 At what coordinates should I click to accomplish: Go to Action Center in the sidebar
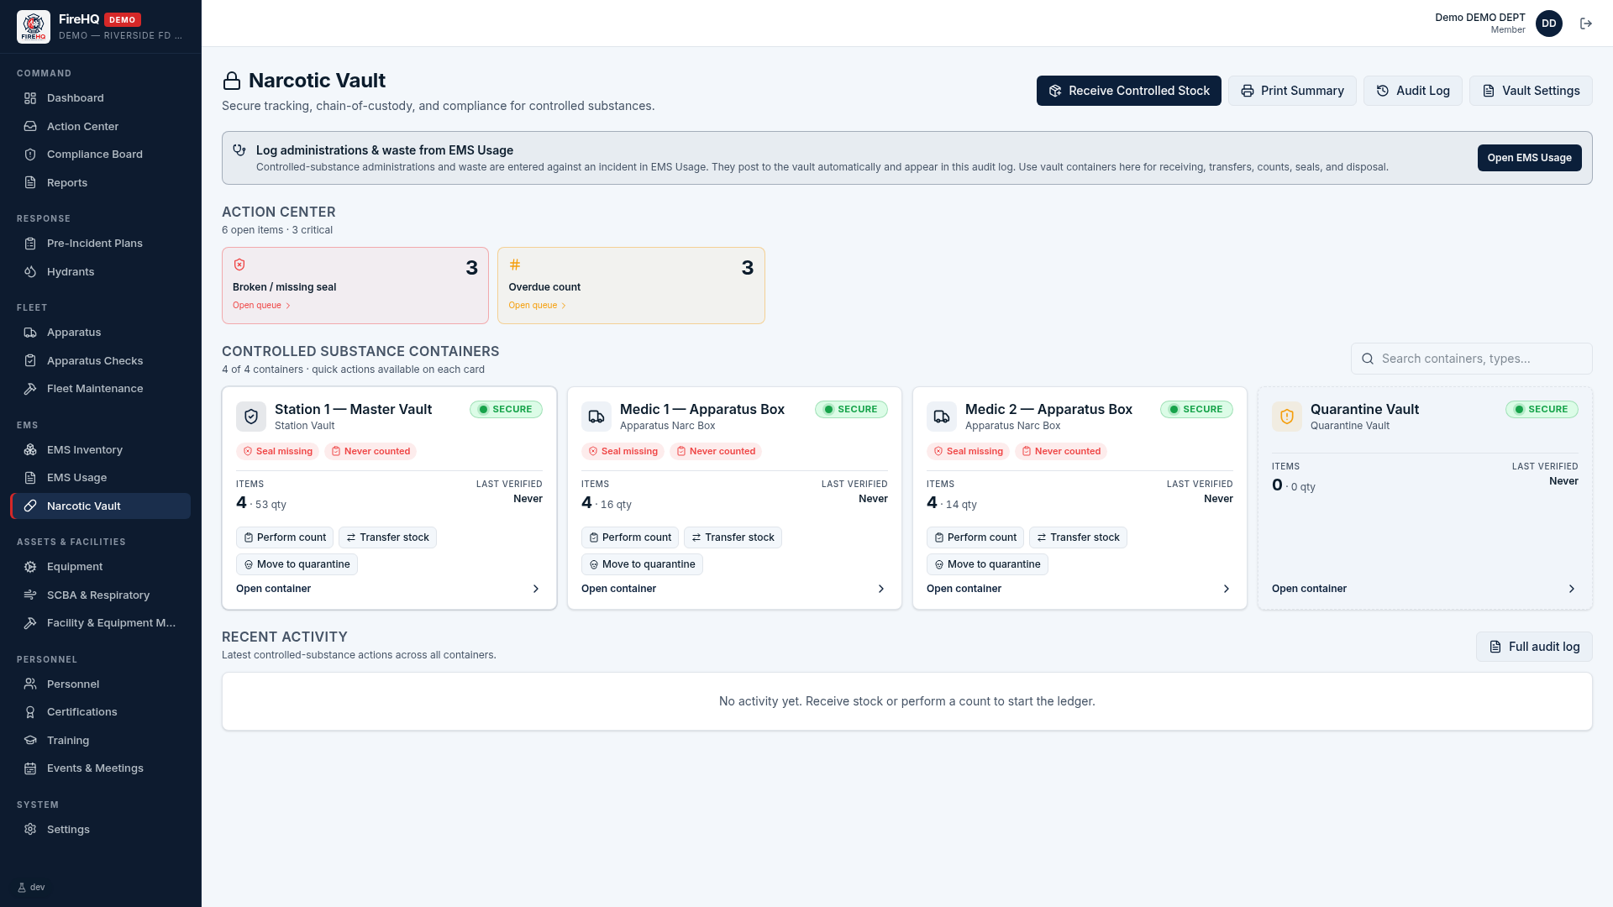click(101, 127)
